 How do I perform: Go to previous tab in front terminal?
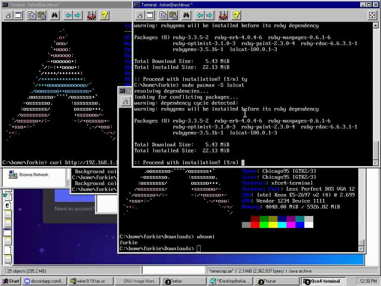(x=200, y=16)
